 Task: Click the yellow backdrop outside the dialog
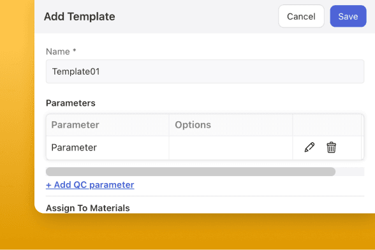tap(17, 120)
